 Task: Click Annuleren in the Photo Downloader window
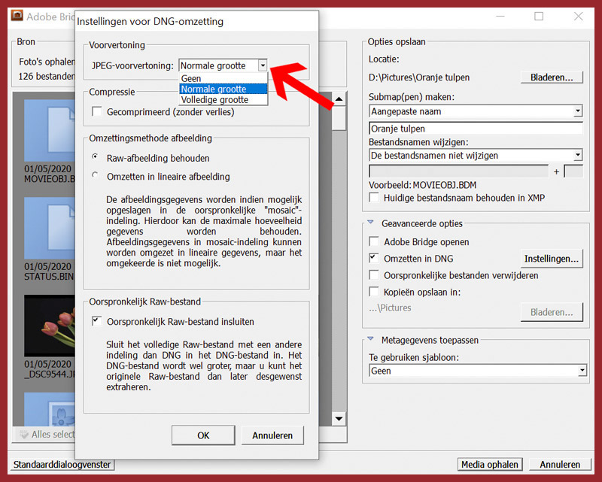click(560, 465)
